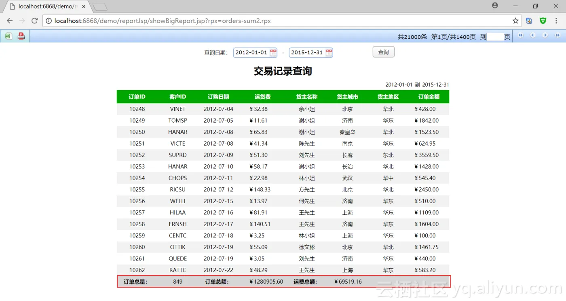The image size is (566, 301).
Task: Click the 订单金额 column header
Action: [429, 97]
